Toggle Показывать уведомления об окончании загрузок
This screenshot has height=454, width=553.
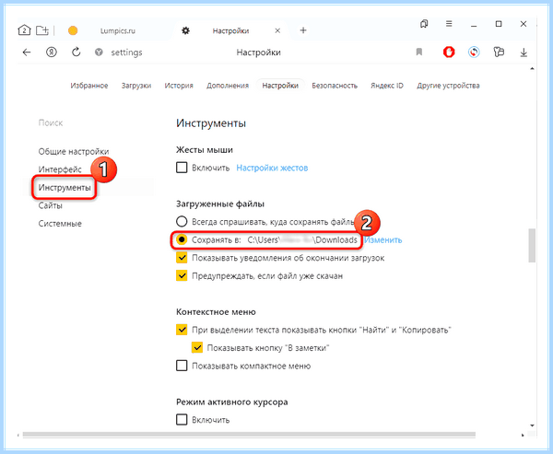(182, 258)
